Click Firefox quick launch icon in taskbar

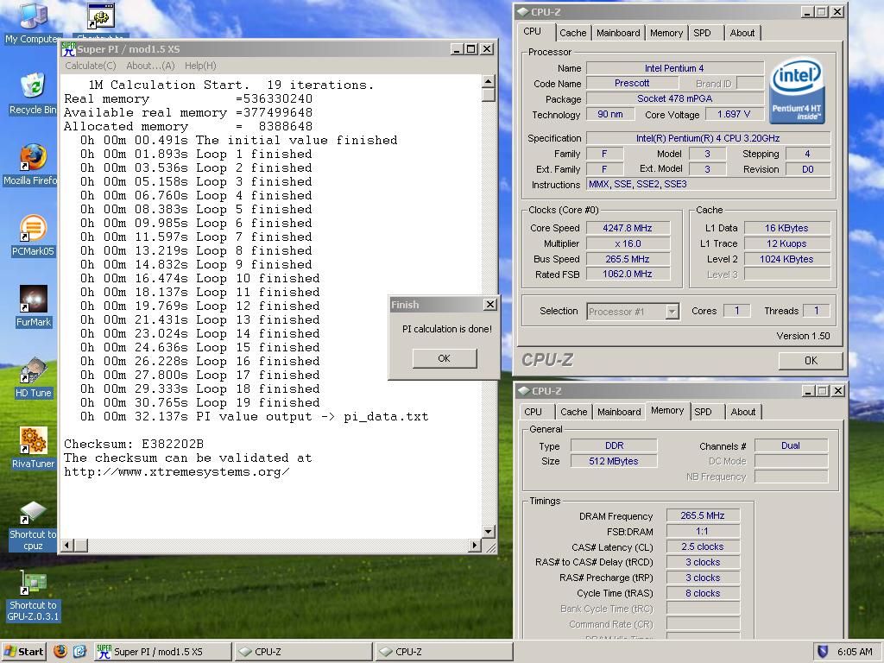click(x=60, y=651)
